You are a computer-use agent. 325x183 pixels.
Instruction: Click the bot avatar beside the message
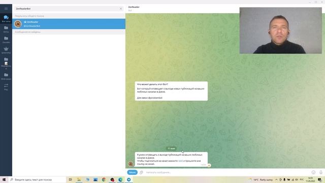[131, 164]
